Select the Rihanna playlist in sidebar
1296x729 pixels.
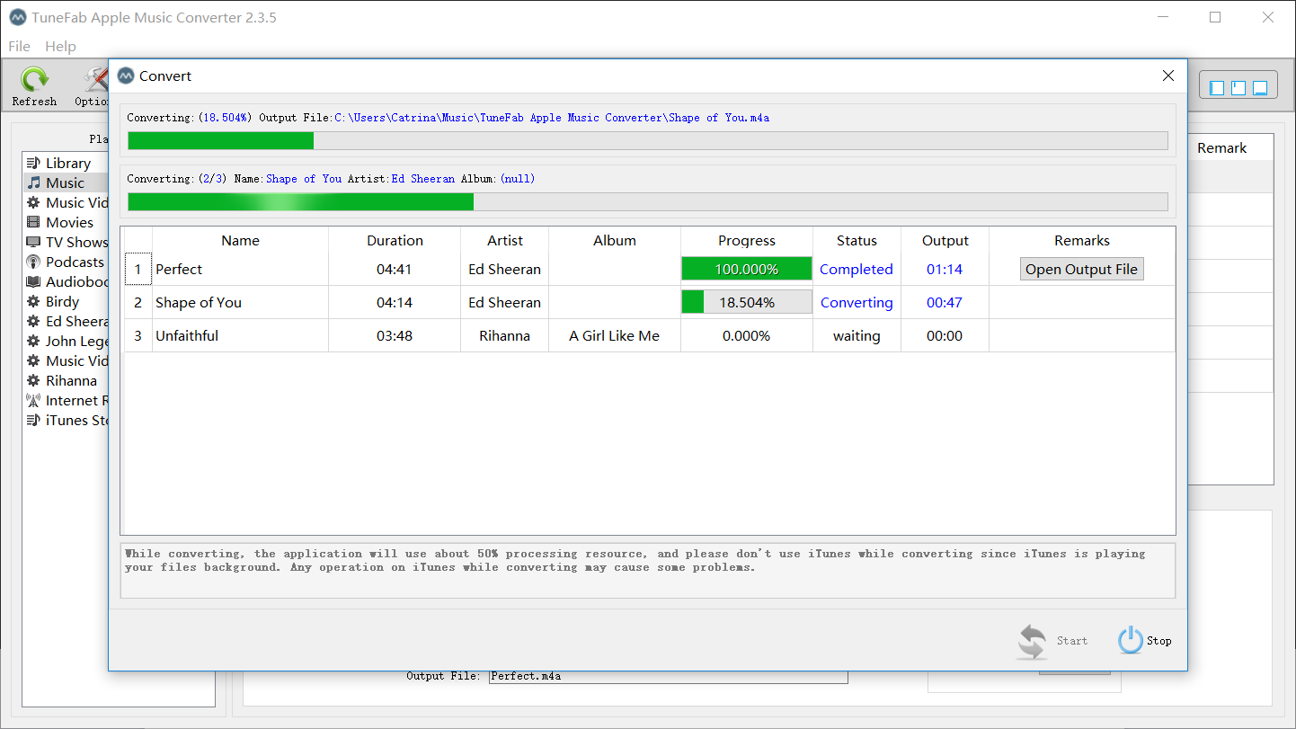coord(71,380)
